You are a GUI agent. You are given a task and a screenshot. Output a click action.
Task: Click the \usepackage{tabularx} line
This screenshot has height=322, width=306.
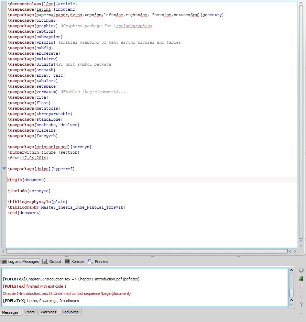click(x=33, y=81)
